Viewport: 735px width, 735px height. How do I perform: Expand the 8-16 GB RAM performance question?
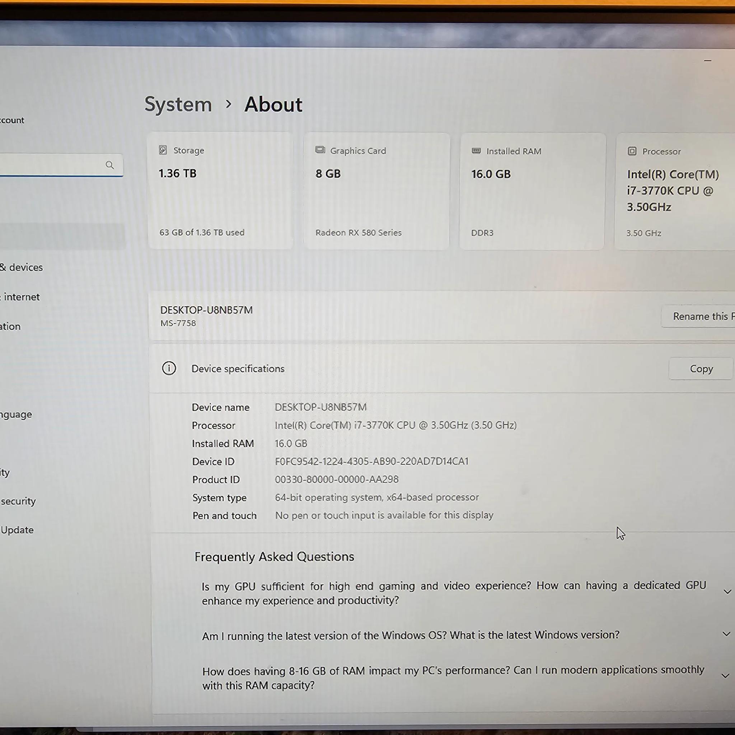pos(725,676)
